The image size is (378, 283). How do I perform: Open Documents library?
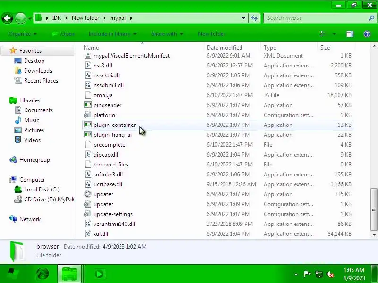click(x=38, y=110)
